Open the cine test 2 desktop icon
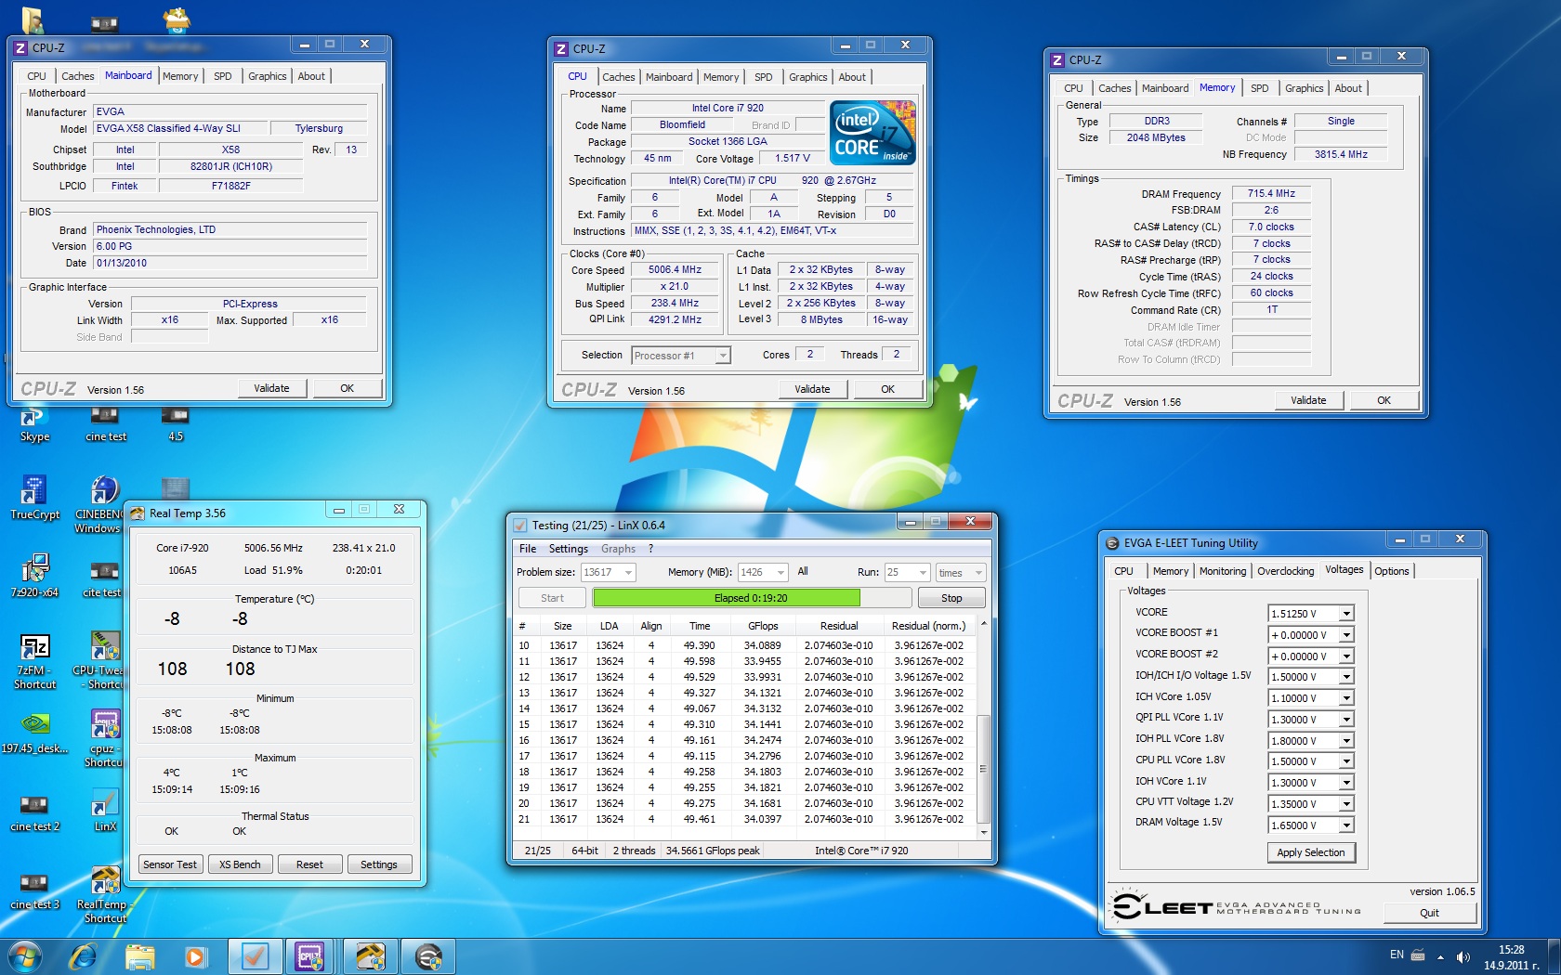The height and width of the screenshot is (975, 1561). point(34,812)
